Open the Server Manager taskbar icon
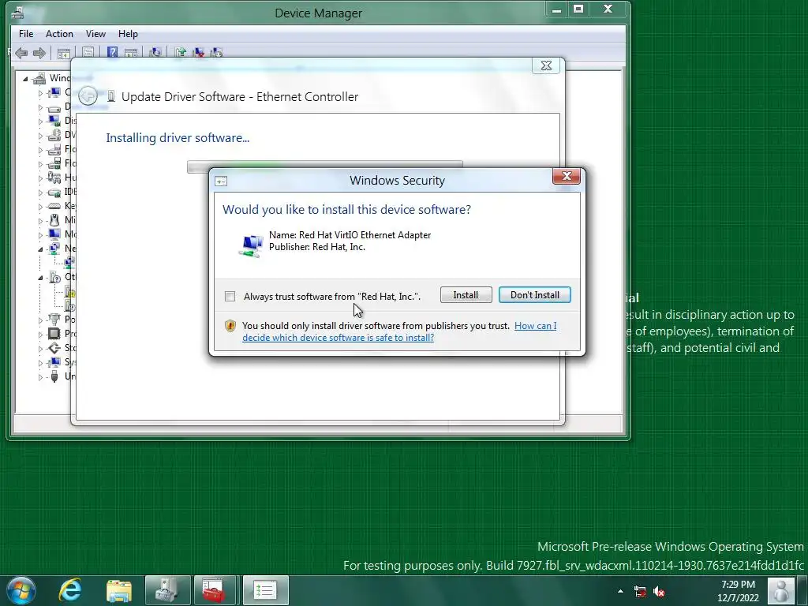The image size is (808, 606). 167,590
